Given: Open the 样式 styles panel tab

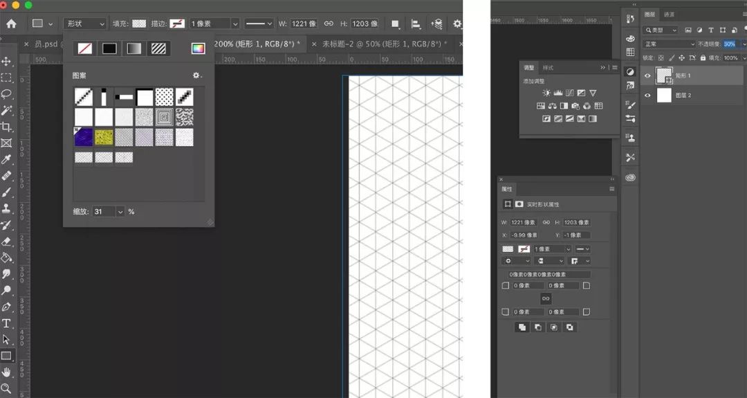Looking at the screenshot, I should pos(548,68).
